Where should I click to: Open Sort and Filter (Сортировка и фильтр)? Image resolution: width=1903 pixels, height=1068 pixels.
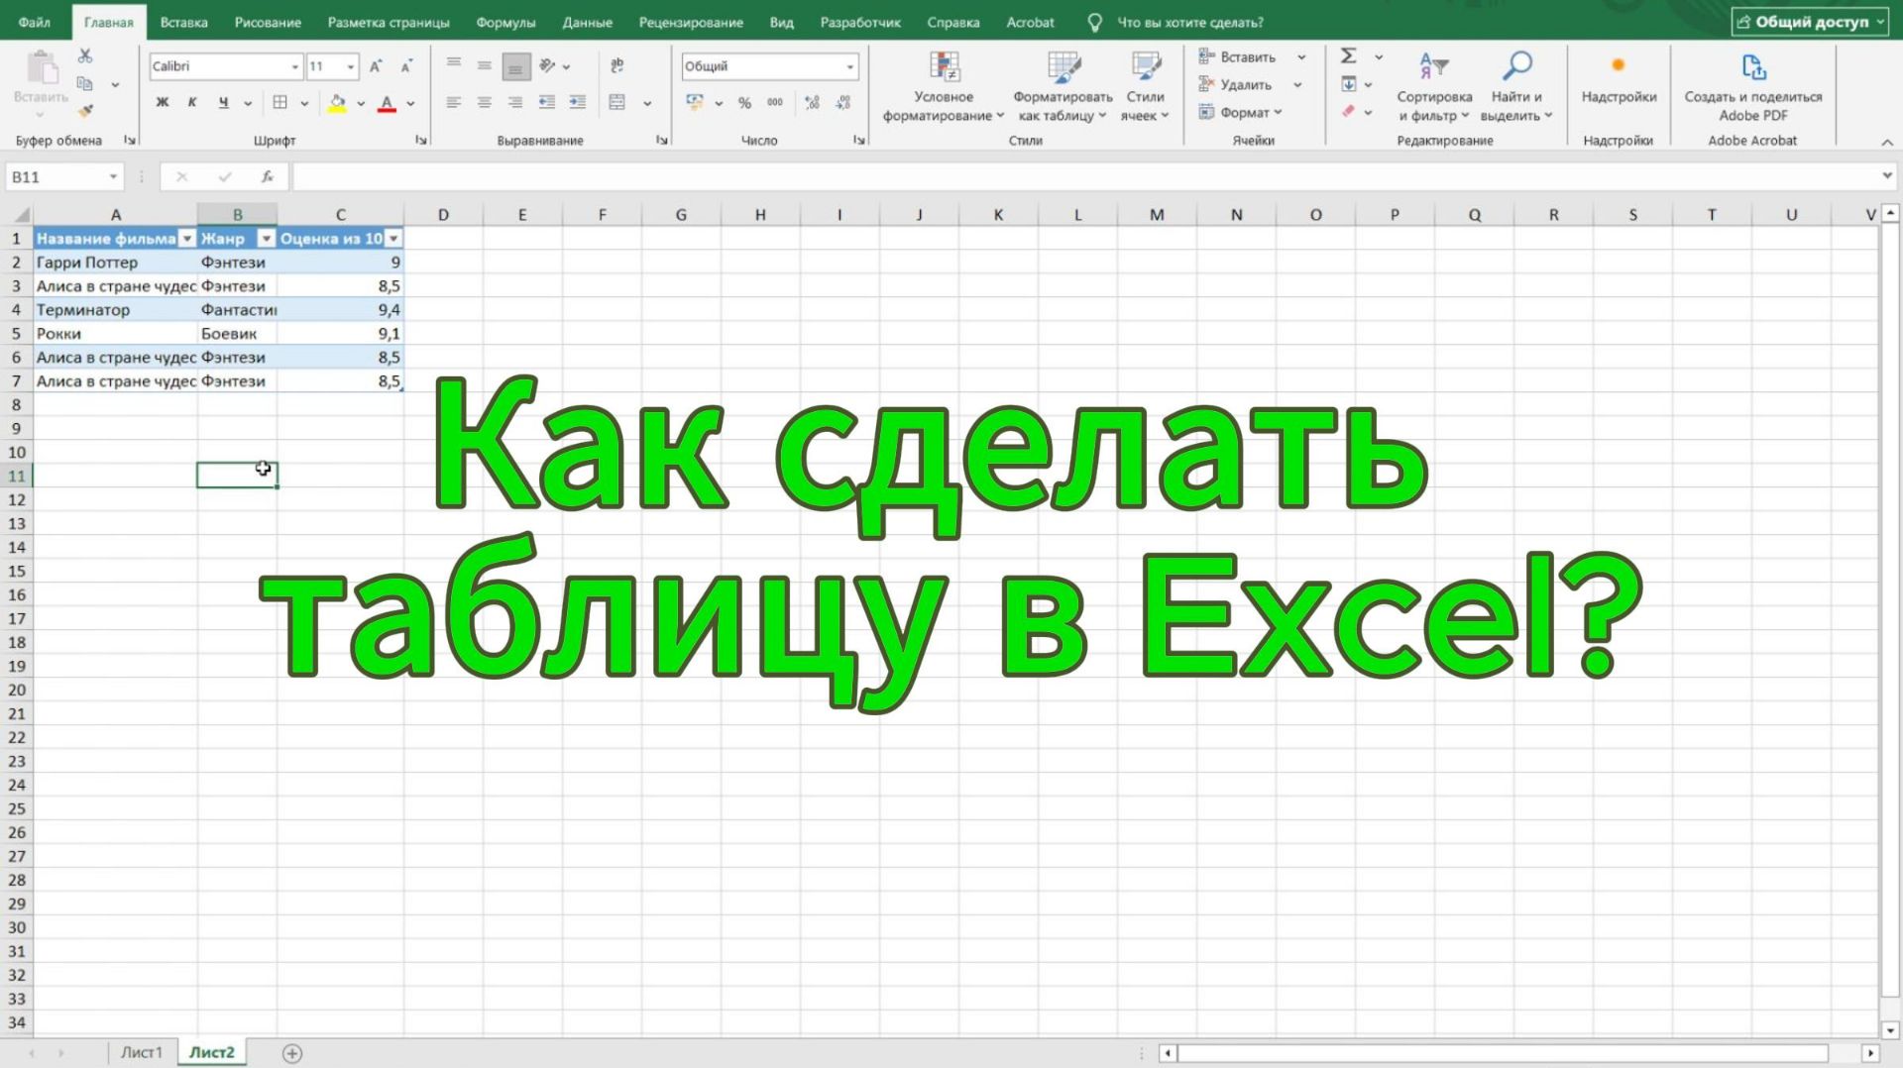pyautogui.click(x=1434, y=87)
